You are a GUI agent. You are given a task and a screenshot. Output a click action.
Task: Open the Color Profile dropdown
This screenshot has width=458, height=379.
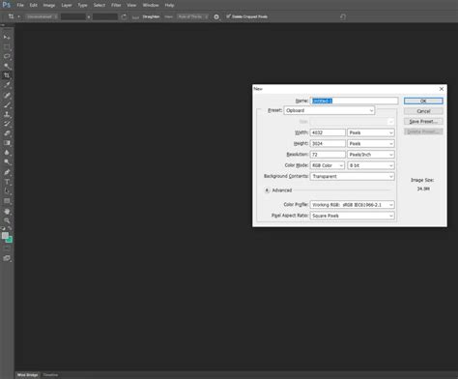pyautogui.click(x=352, y=205)
